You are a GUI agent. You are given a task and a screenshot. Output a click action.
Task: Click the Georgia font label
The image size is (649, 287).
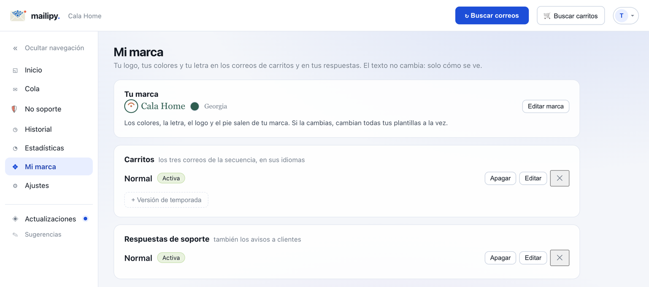coord(216,106)
